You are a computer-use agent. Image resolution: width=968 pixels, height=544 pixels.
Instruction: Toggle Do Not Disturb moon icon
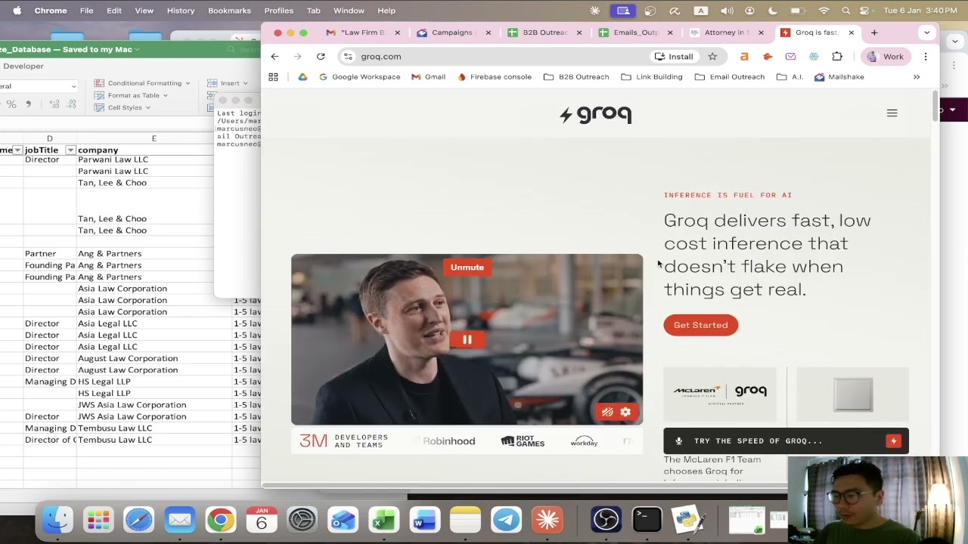point(772,11)
